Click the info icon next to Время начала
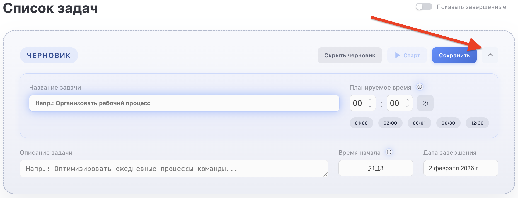Image resolution: width=518 pixels, height=198 pixels. coord(389,152)
